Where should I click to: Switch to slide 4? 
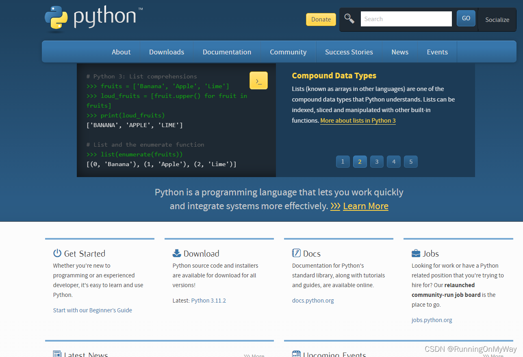pyautogui.click(x=394, y=162)
